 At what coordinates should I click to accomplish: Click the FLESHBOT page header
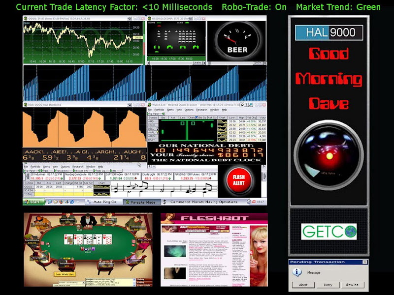pos(214,218)
